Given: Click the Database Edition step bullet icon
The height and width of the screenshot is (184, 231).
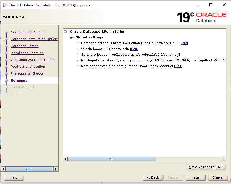Looking at the screenshot, I should tap(7, 46).
